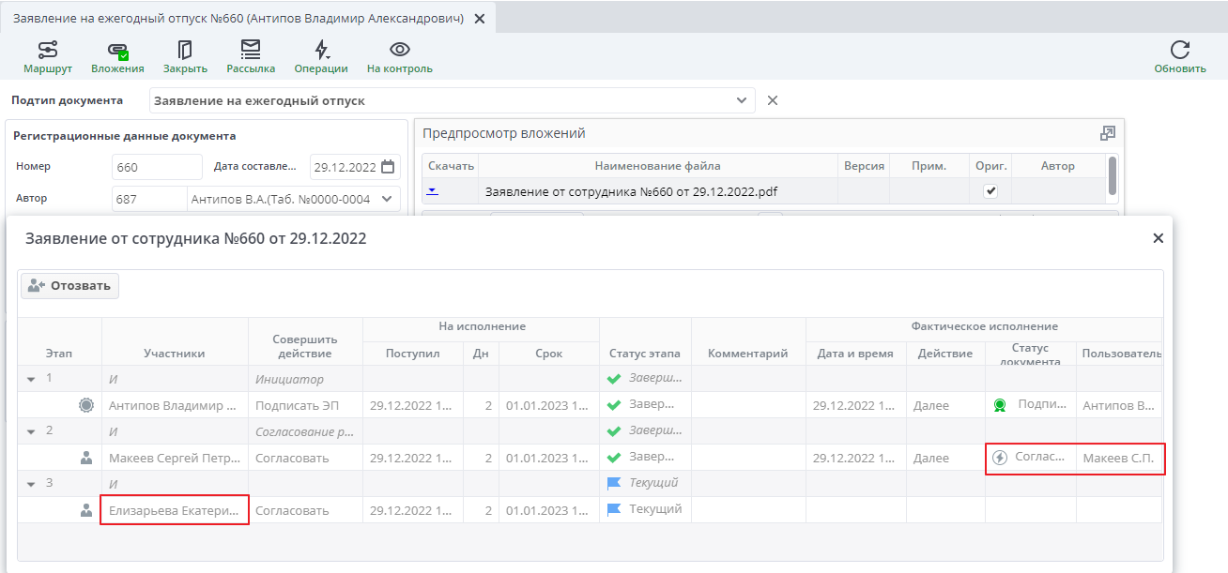Select the Заявление на ежегодный отпуск №660 tab

[238, 18]
